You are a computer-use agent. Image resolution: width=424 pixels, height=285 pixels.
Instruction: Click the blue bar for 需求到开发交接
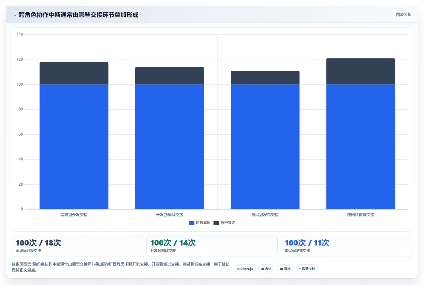point(74,147)
